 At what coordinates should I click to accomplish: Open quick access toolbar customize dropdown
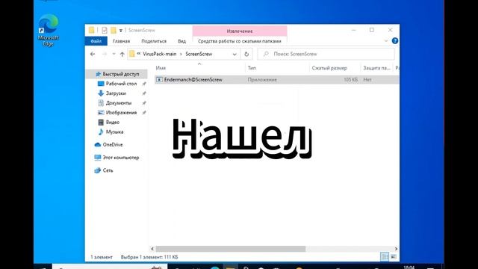(121, 31)
